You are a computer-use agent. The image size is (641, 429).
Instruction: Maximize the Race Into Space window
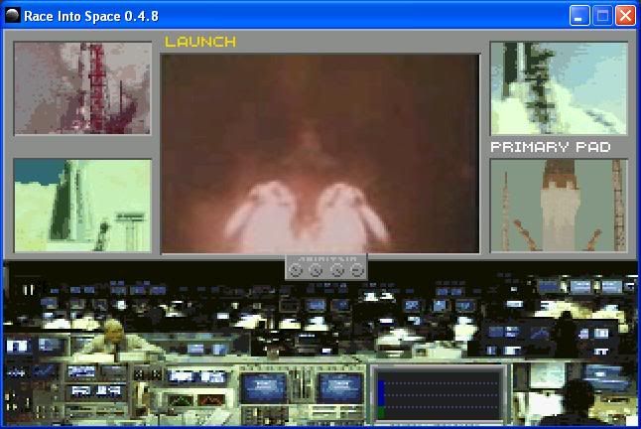pos(602,16)
